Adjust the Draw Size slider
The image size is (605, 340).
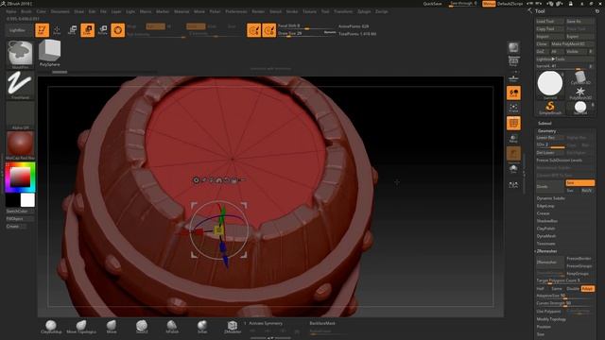click(306, 34)
